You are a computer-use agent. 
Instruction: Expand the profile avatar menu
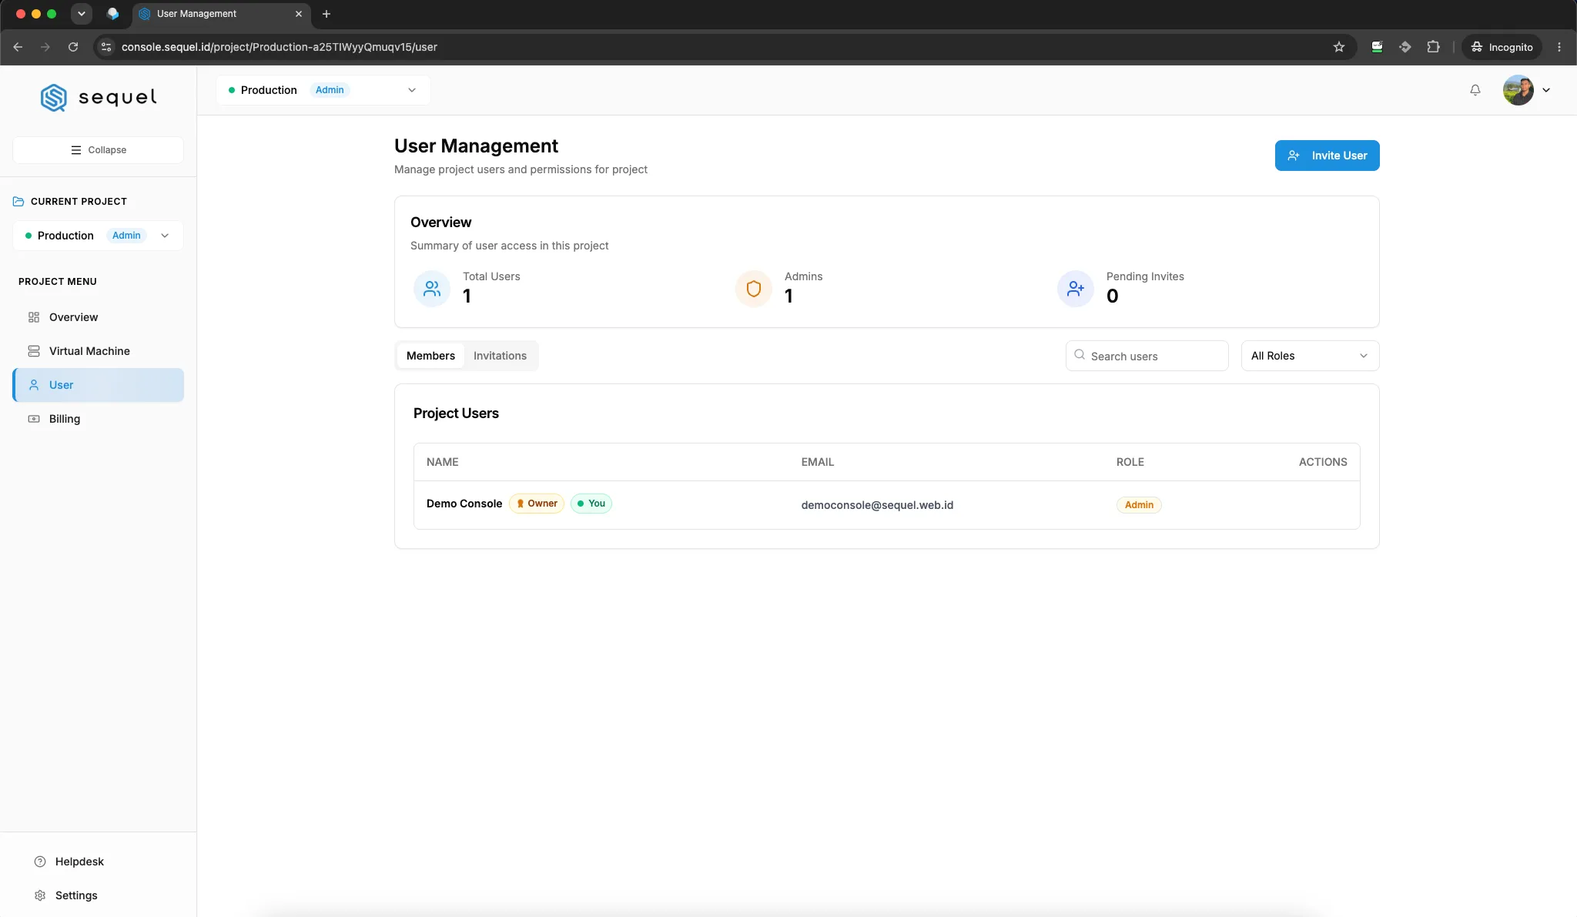coord(1526,90)
